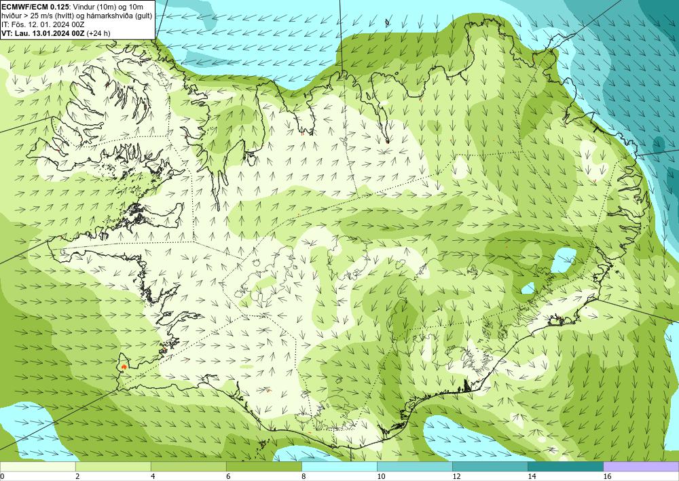Click the legend scale label "4"
Screen dimensions: 679x481
point(153,477)
